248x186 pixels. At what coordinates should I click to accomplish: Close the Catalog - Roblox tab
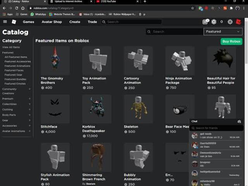pos(45,2)
